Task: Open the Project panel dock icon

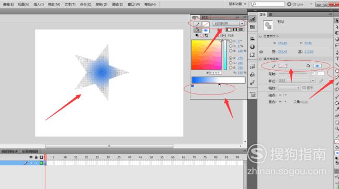Action: pos(252,95)
